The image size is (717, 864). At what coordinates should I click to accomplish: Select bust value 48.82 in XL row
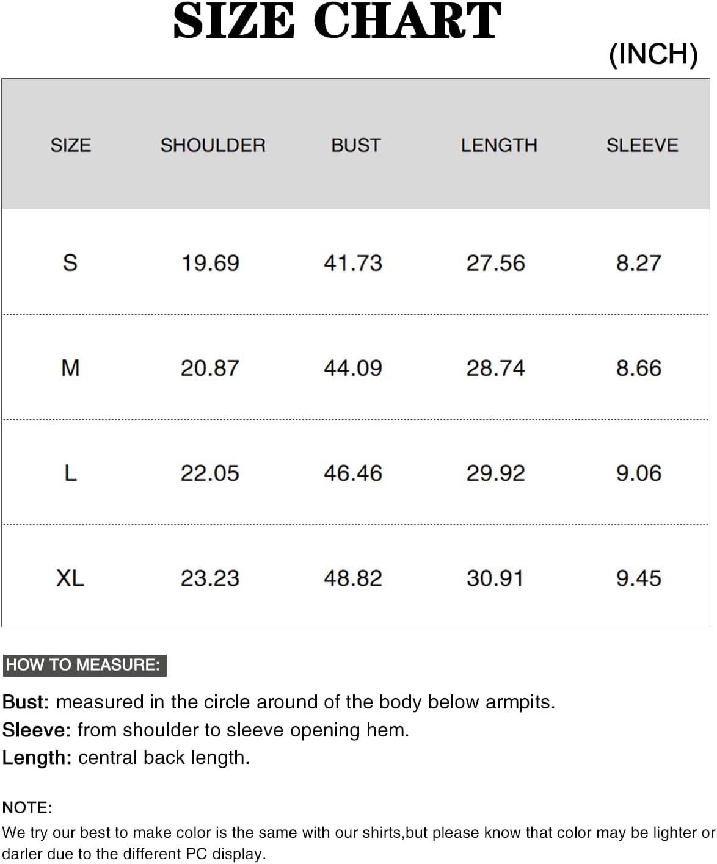pos(353,578)
